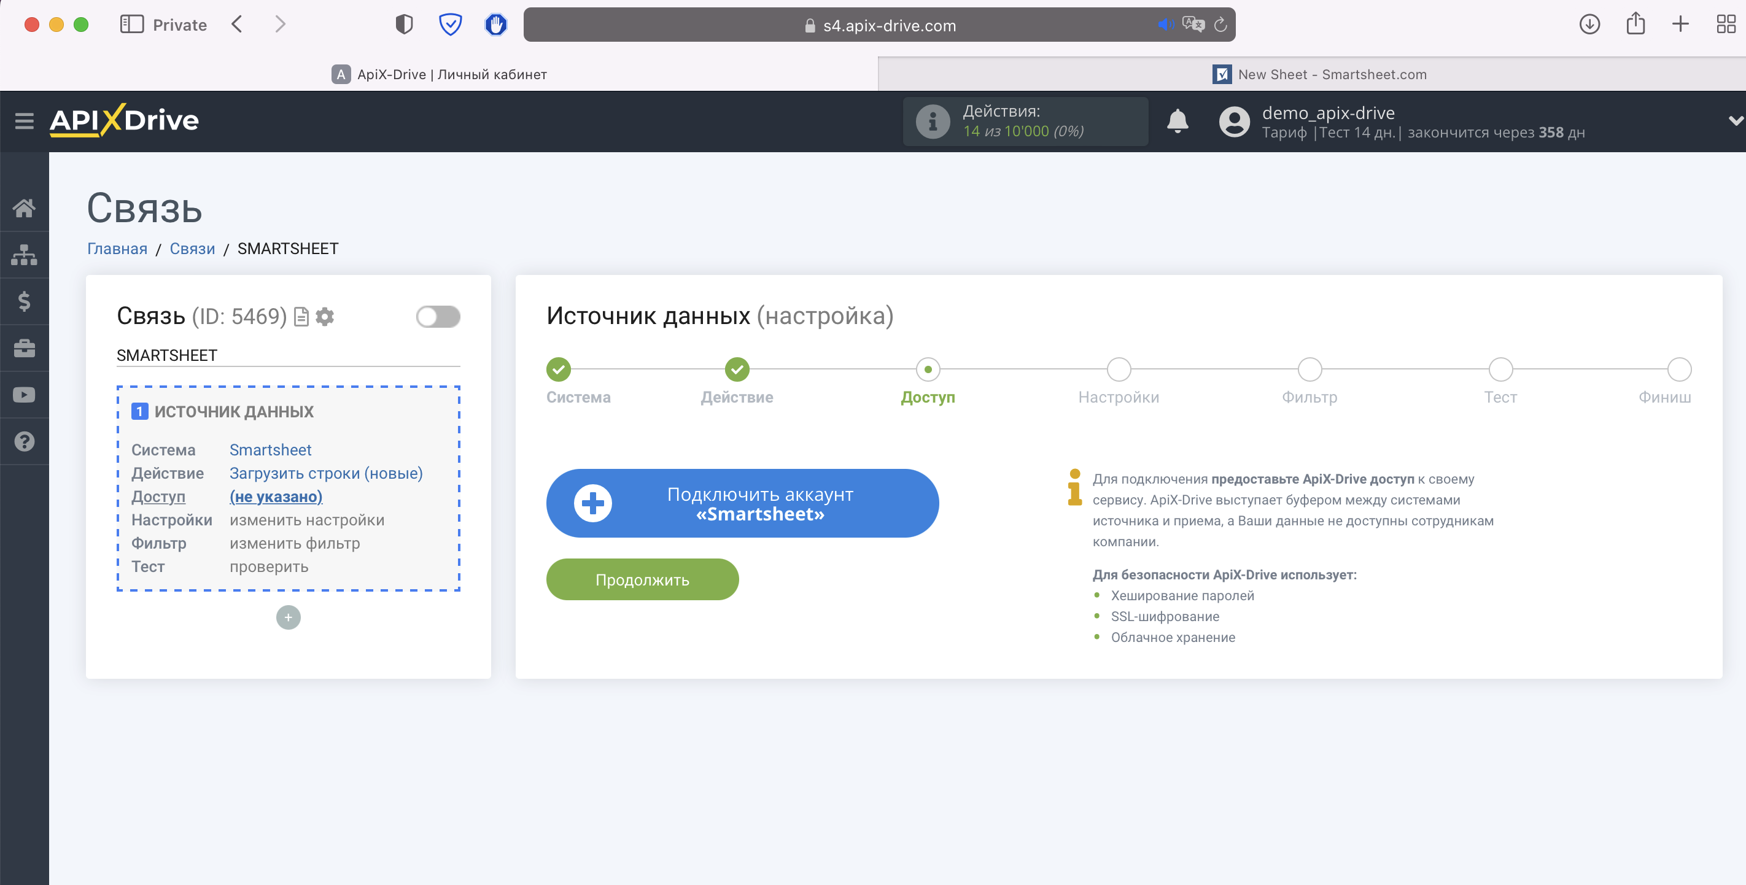This screenshot has height=885, width=1746.
Task: Click the notifications bell icon
Action: [1178, 122]
